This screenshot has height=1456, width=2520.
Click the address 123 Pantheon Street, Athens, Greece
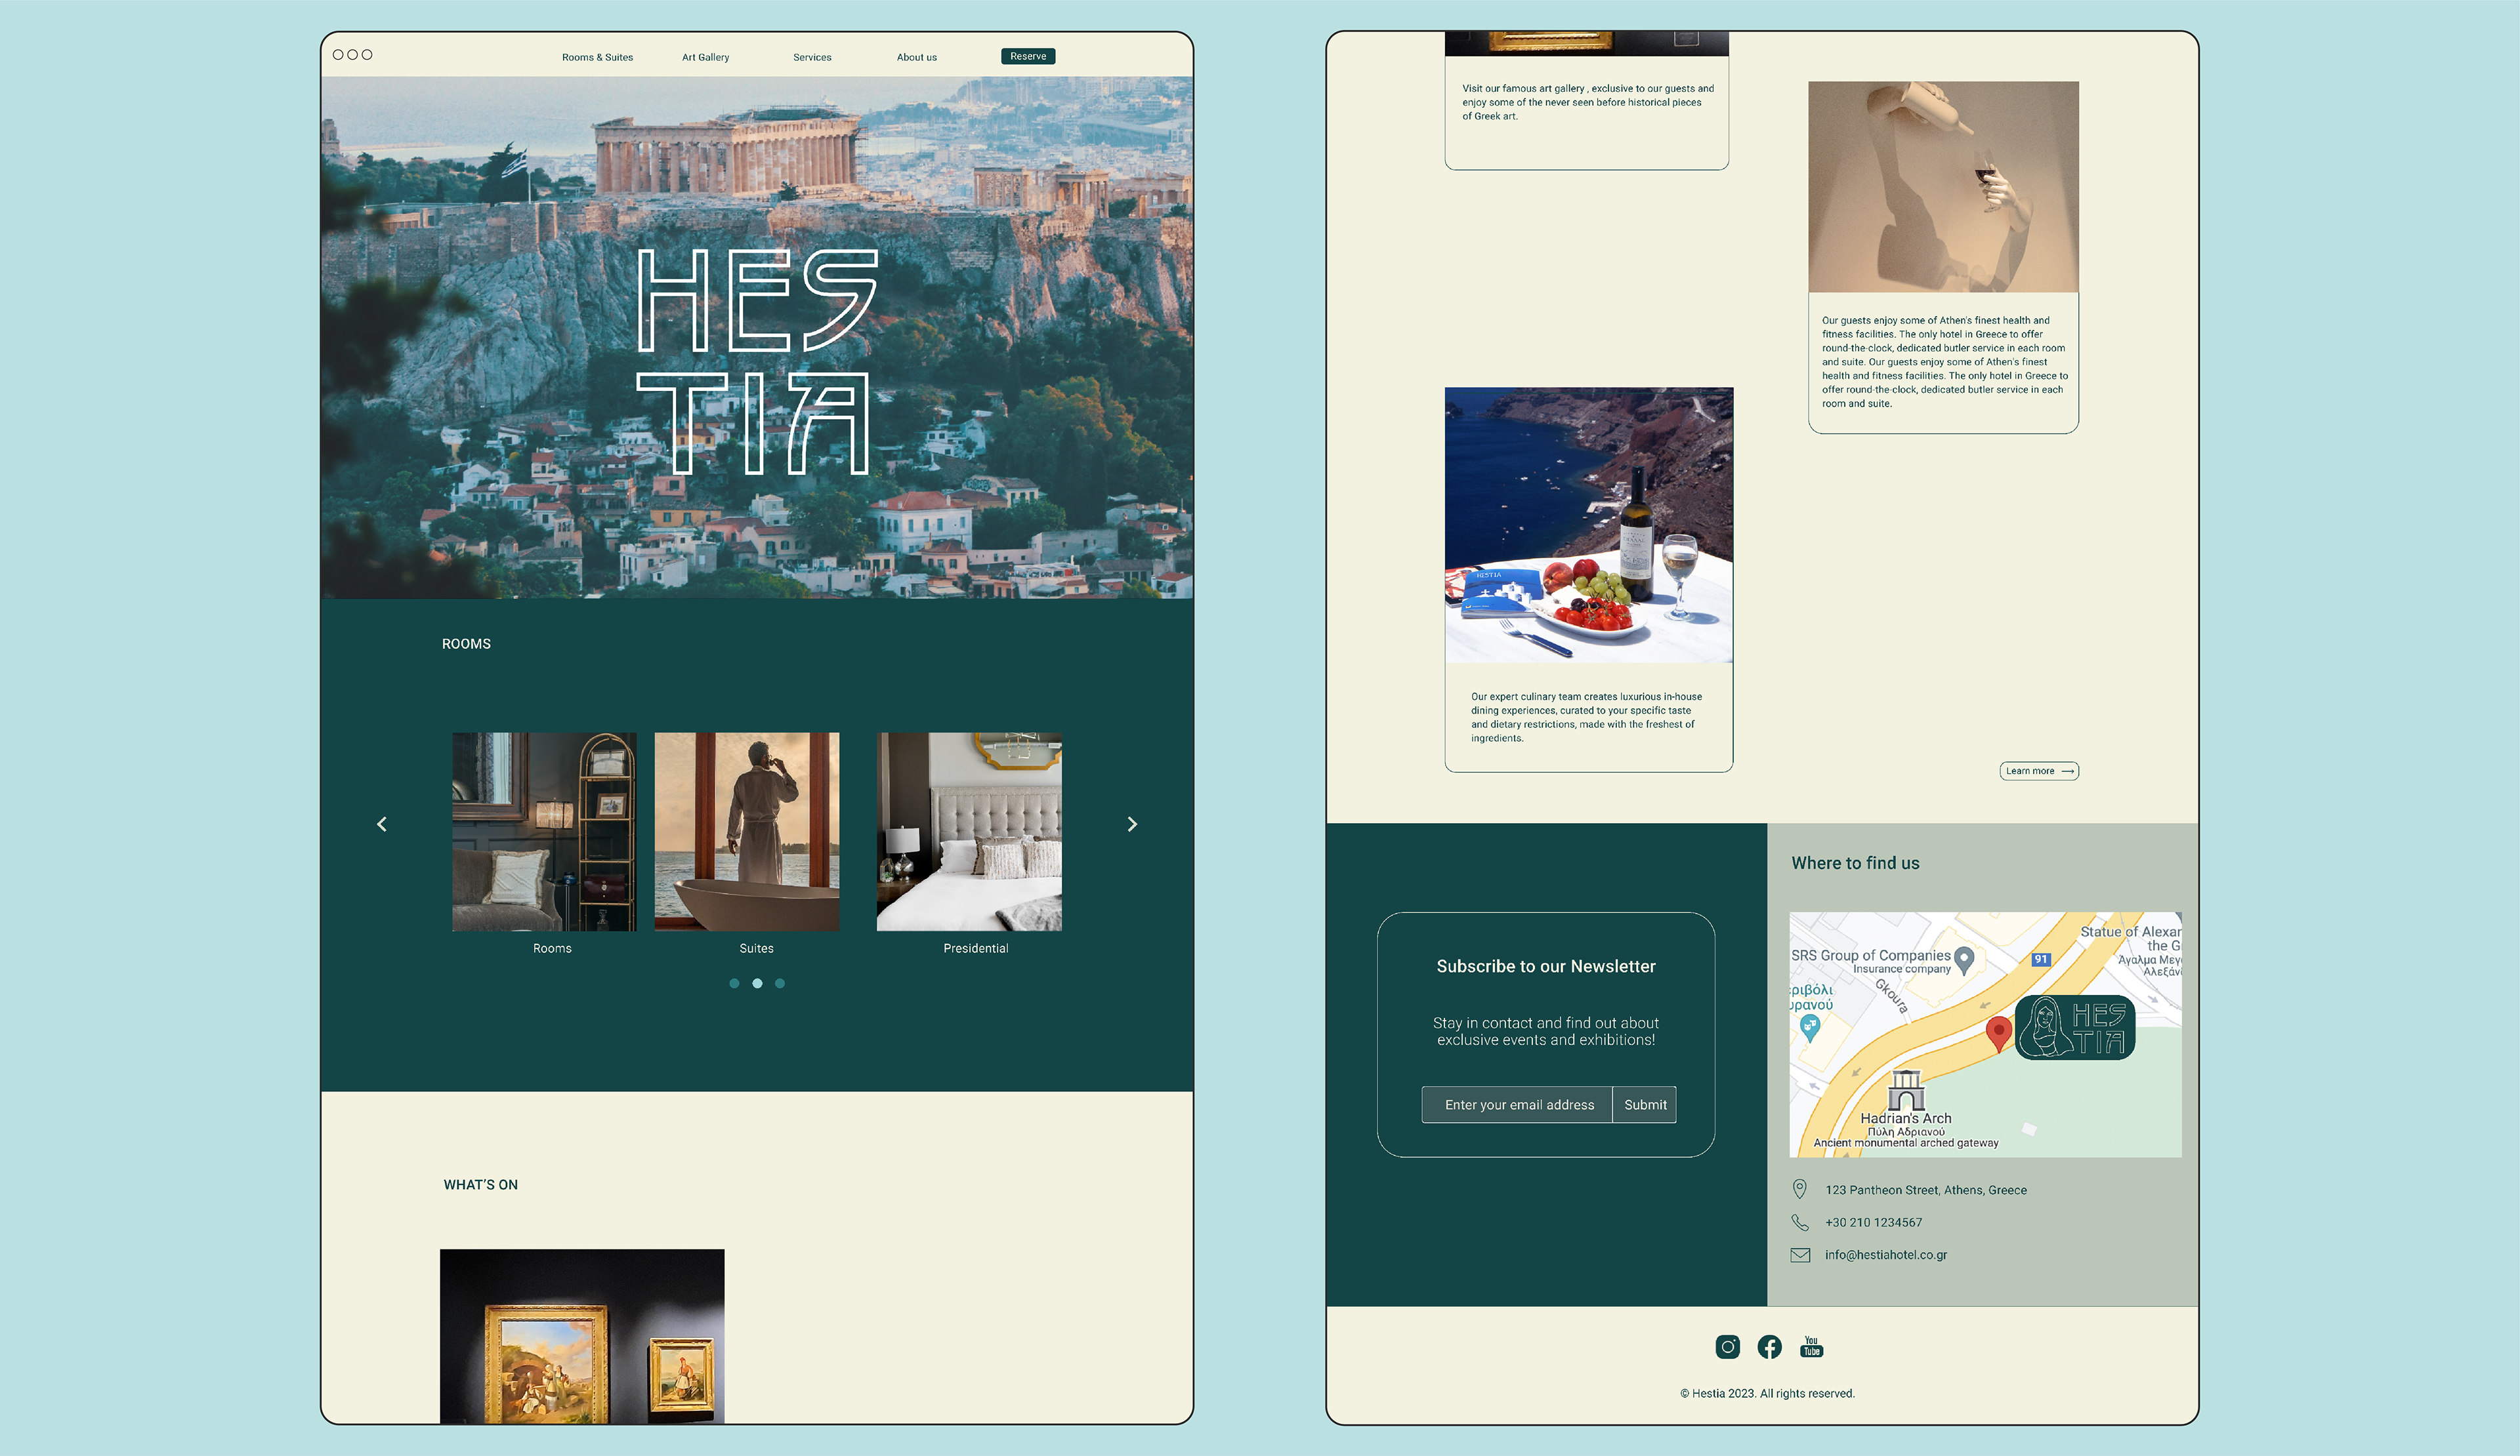[x=1926, y=1190]
